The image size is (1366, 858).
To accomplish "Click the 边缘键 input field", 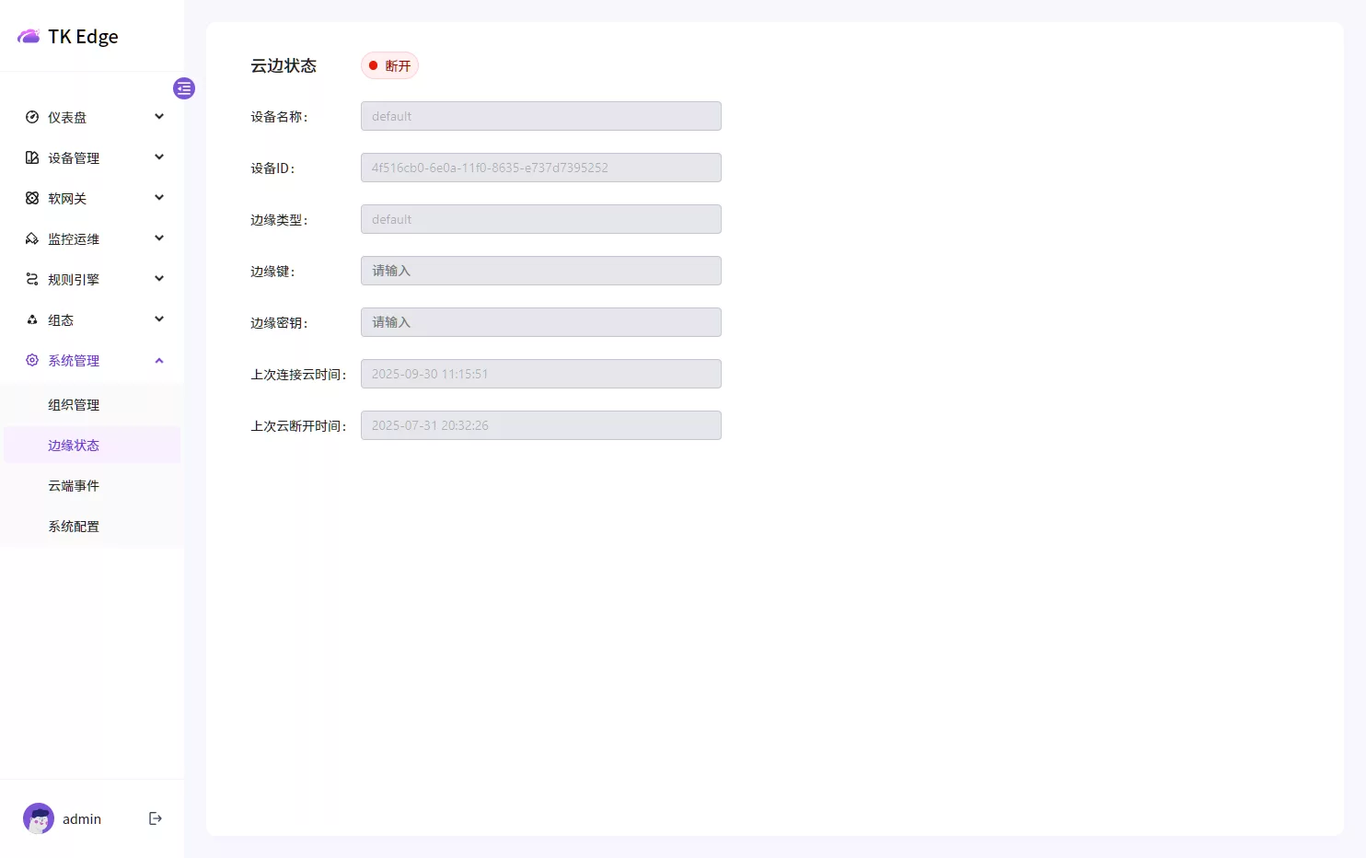I will point(540,271).
